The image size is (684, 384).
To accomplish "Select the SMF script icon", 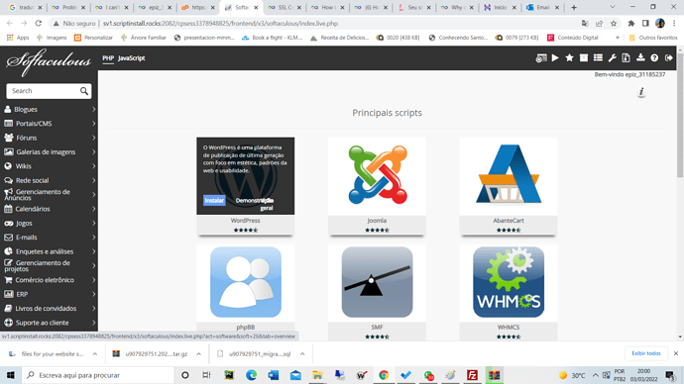I will 378,282.
